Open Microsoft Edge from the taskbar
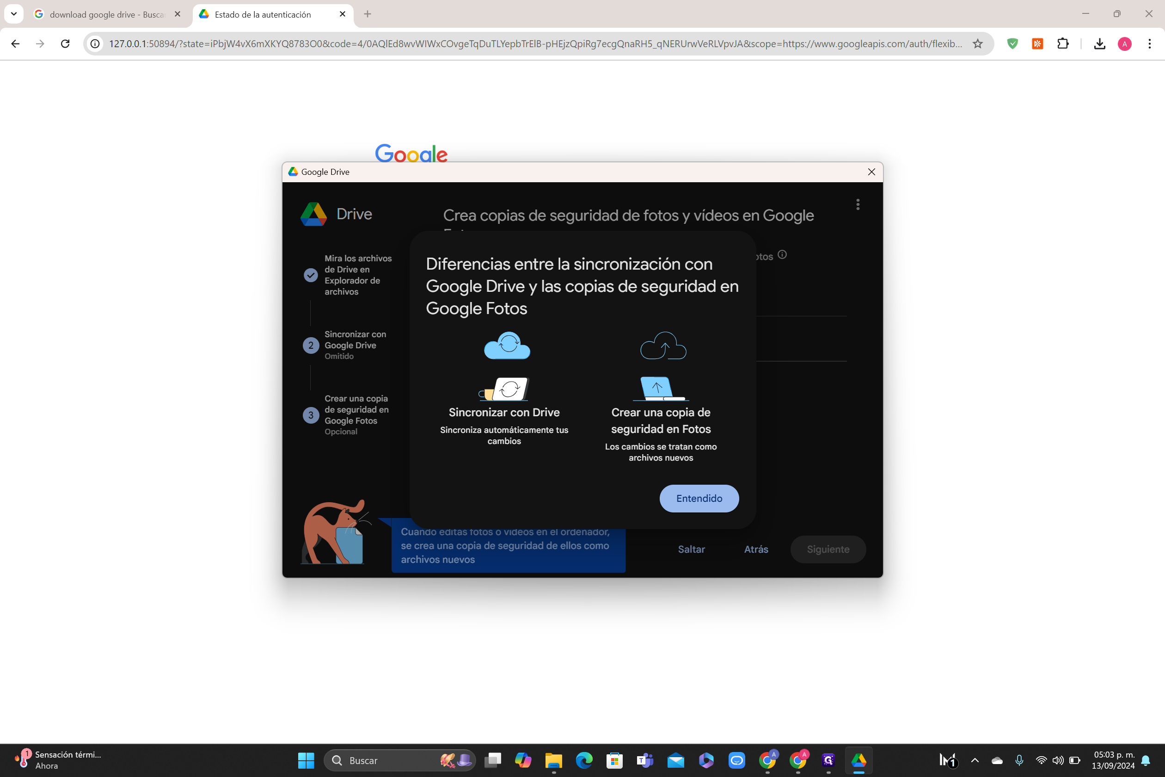This screenshot has width=1165, height=777. [584, 760]
